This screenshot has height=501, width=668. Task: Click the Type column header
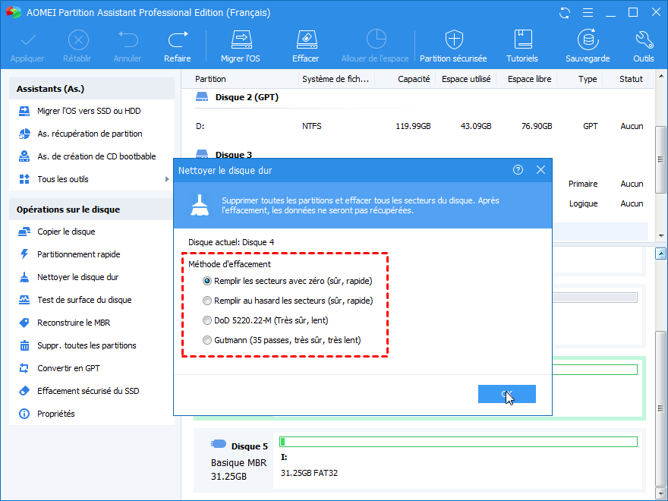coord(588,79)
